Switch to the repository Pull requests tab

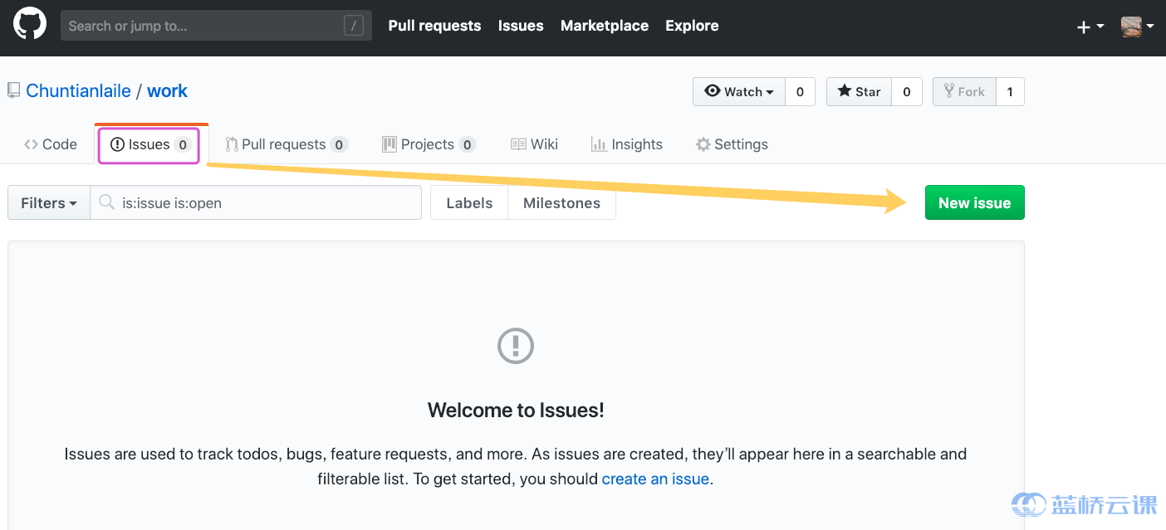[x=287, y=144]
